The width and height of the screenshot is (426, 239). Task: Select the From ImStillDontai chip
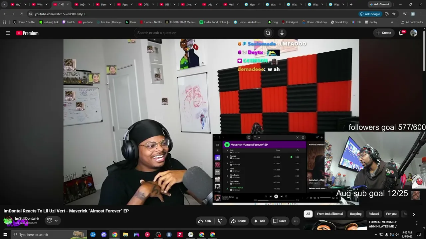[330, 214]
